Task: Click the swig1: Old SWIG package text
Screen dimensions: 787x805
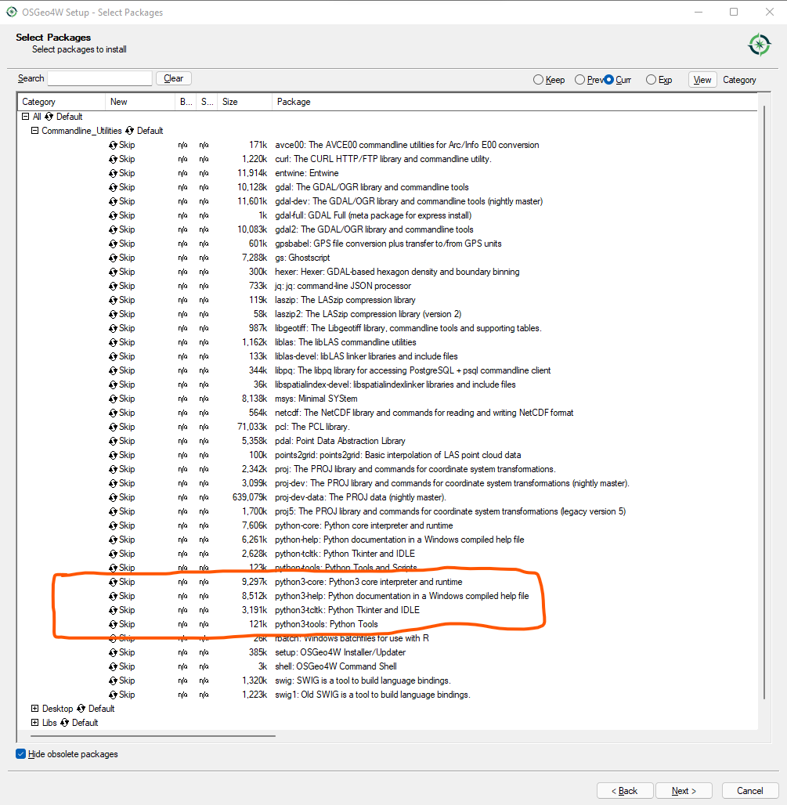Action: point(373,695)
